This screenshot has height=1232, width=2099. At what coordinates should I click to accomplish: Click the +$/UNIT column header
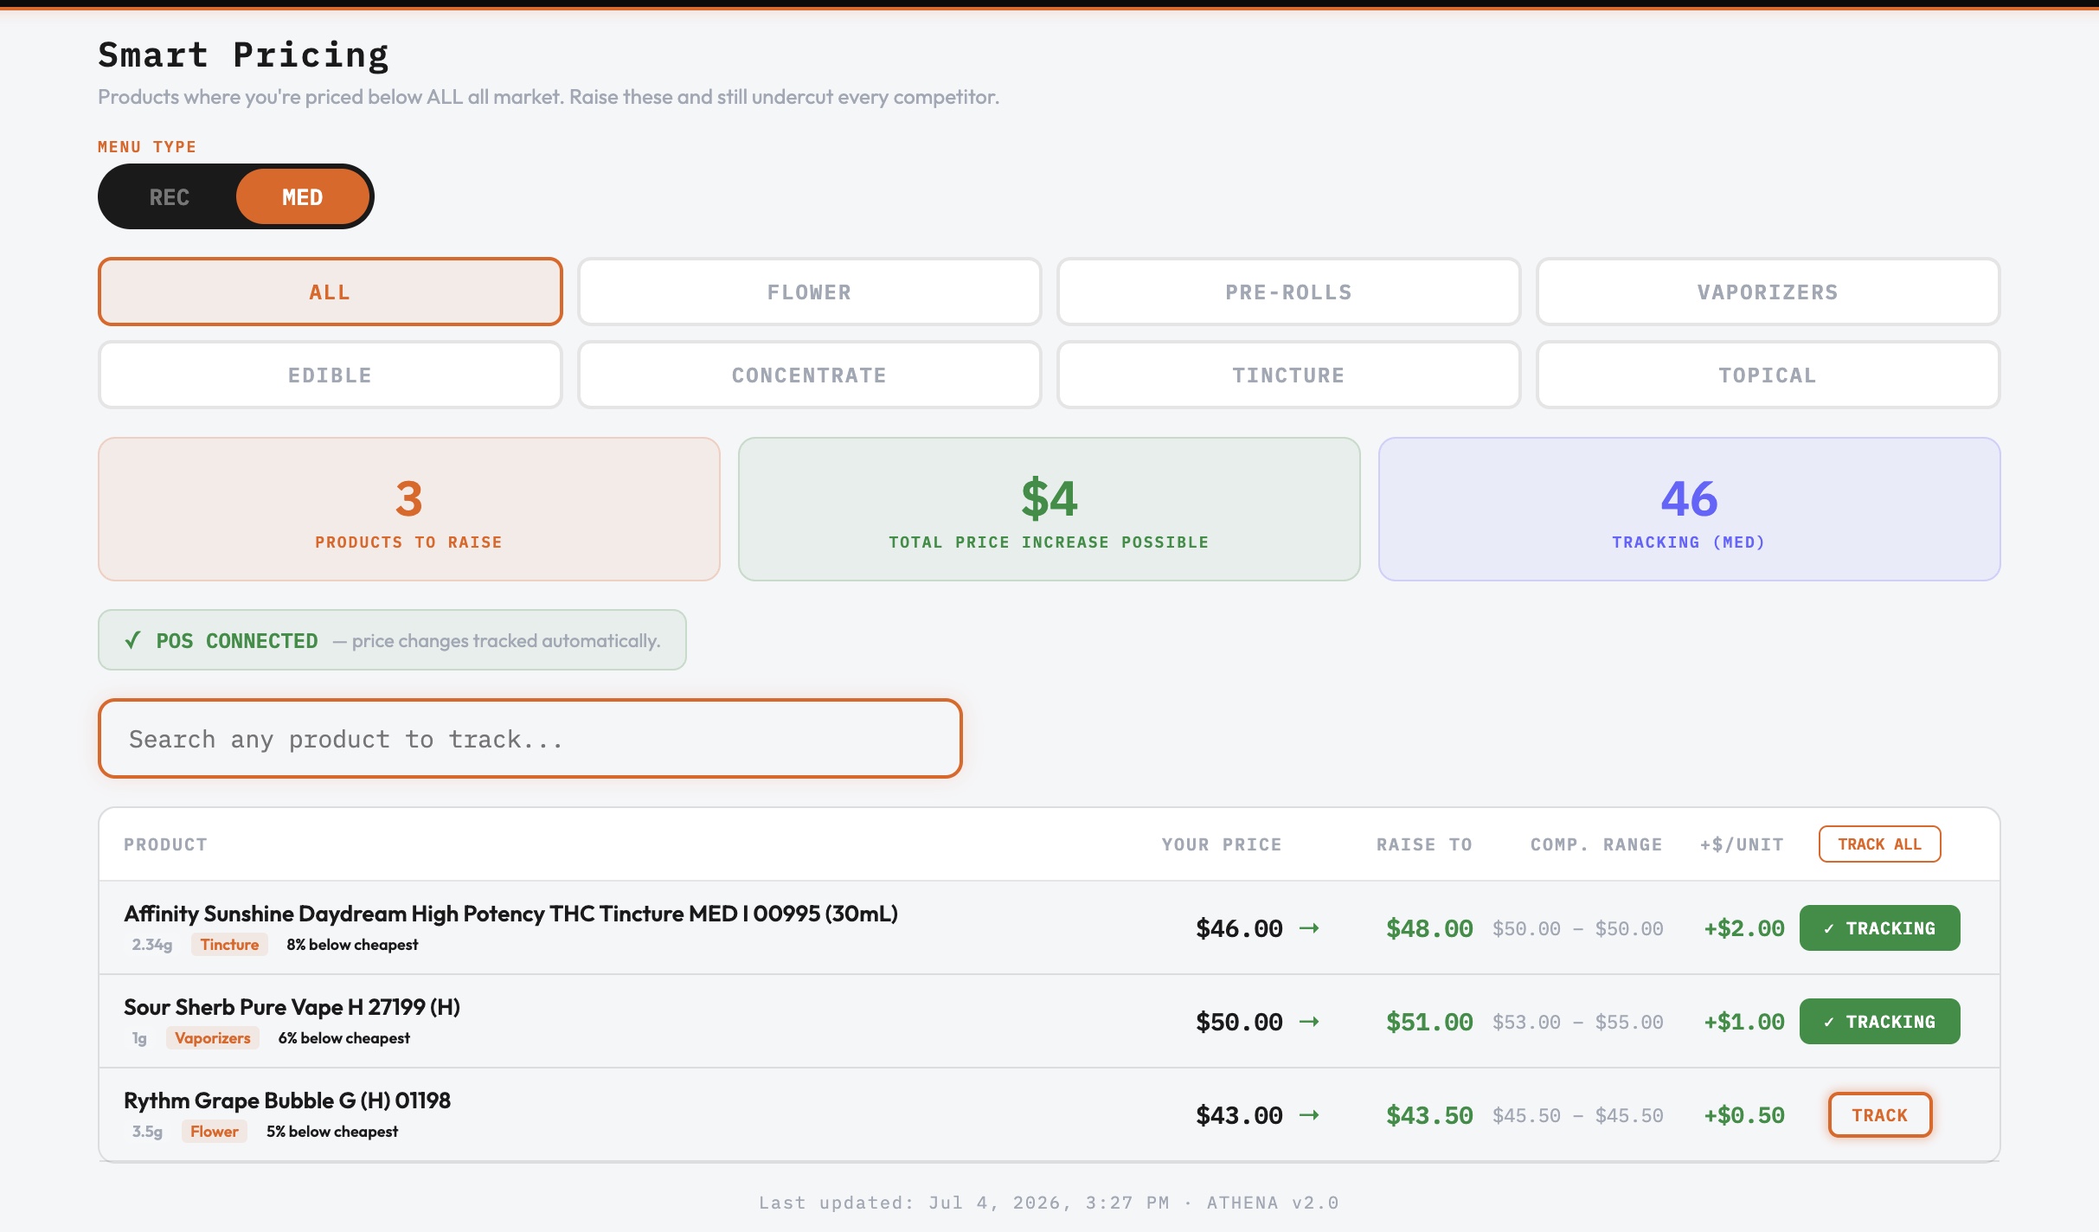[1742, 844]
